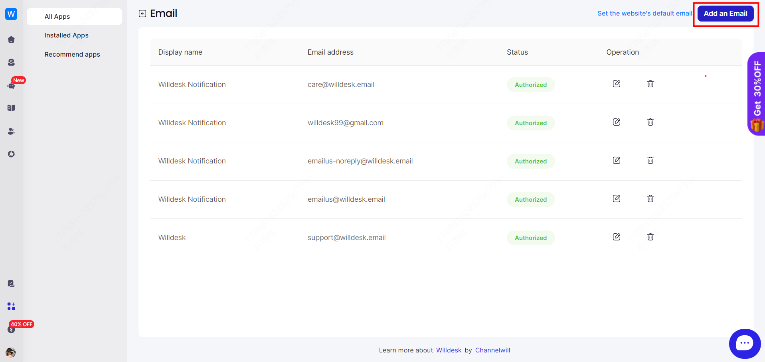Viewport: 765px width, 362px height.
Task: Open the customers icon in sidebar
Action: 11,131
